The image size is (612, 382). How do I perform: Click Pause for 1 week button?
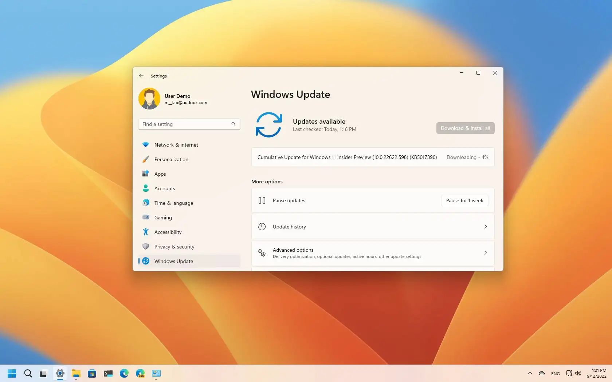point(464,200)
